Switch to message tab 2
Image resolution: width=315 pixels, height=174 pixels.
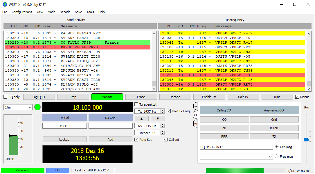196,115
